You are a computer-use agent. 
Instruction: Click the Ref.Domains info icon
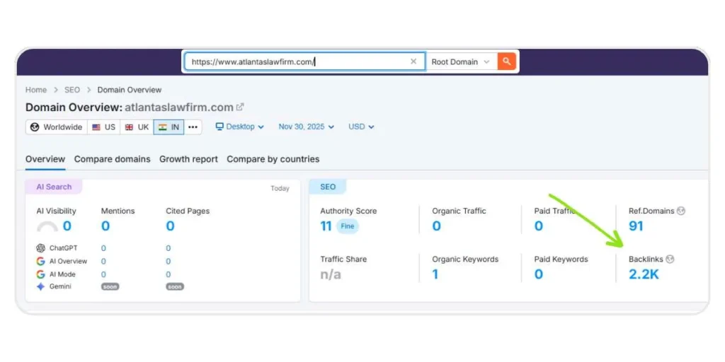tap(681, 211)
